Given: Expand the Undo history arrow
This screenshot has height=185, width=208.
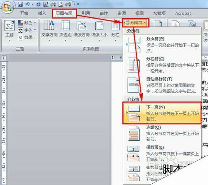Looking at the screenshot, I should [x=32, y=5].
